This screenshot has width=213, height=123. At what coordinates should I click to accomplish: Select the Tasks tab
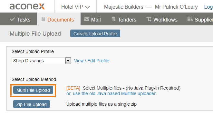tap(20, 20)
